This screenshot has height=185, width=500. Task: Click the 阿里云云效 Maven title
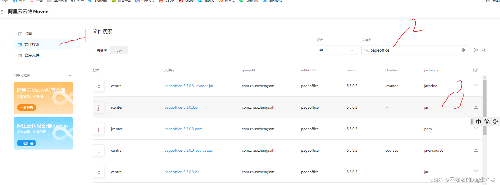click(x=28, y=12)
